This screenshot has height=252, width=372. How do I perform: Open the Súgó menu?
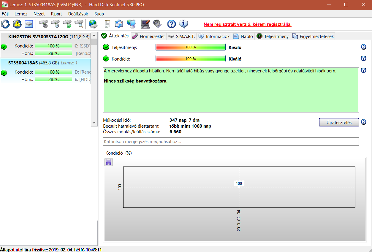tap(99, 14)
